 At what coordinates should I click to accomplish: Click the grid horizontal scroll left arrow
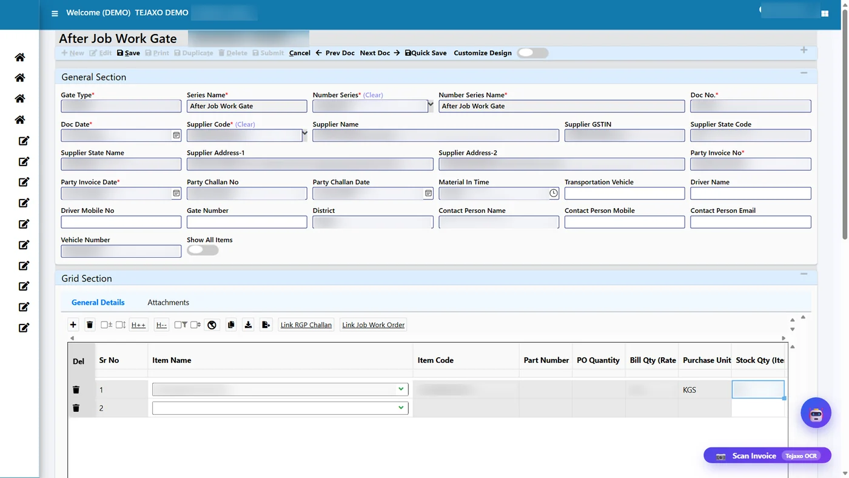(72, 338)
